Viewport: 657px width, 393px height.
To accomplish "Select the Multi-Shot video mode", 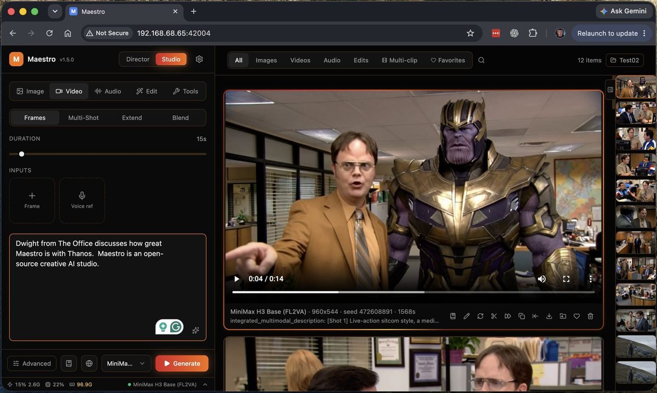I will pyautogui.click(x=83, y=118).
